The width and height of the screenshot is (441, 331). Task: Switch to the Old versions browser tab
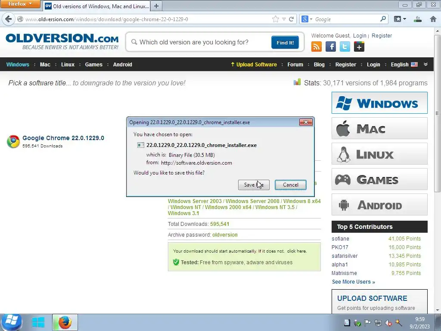97,6
